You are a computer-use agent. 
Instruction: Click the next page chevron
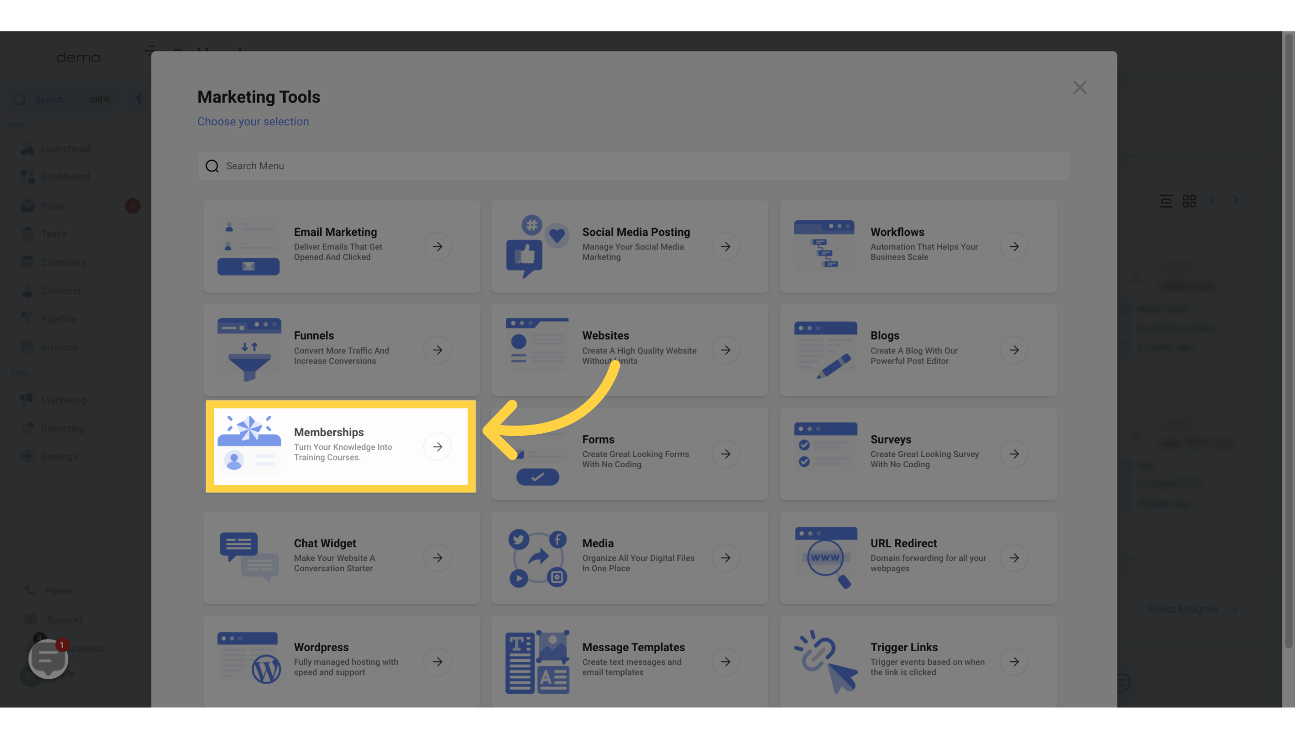point(1235,200)
